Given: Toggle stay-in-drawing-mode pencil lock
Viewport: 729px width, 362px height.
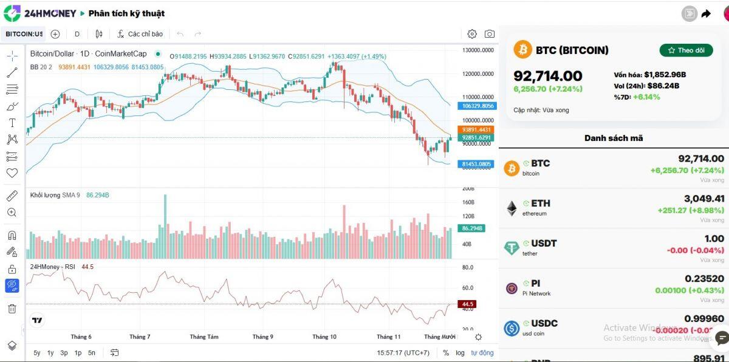Looking at the screenshot, I should point(12,251).
